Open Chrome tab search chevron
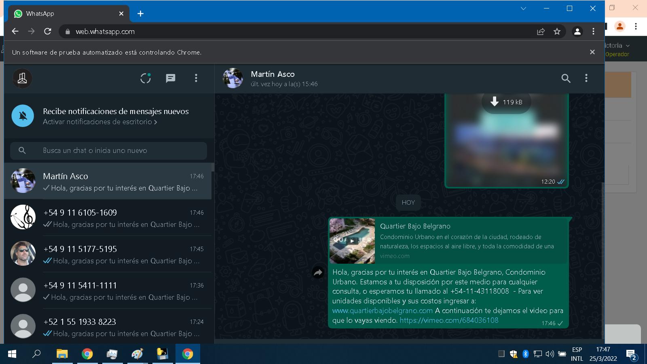The height and width of the screenshot is (364, 647). (523, 8)
